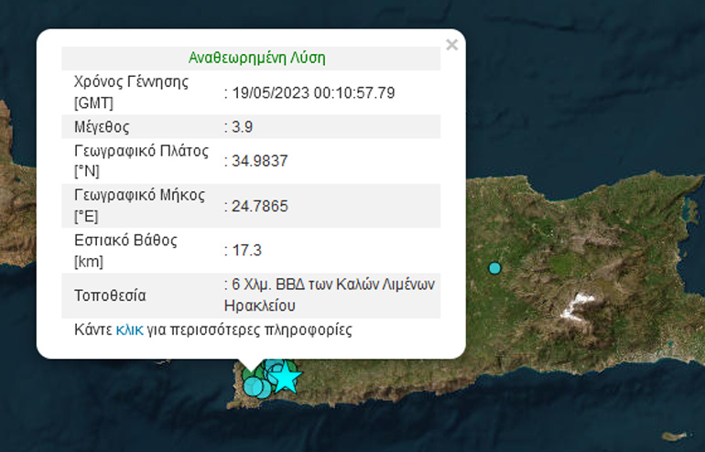The image size is (705, 452).
Task: Click the Τοποθεσία row label
Action: 110,296
